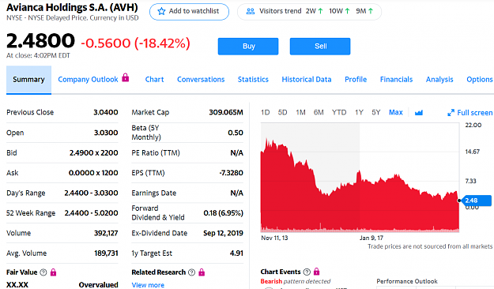
Task: Set chart range to 1Y
Action: pyautogui.click(x=359, y=112)
